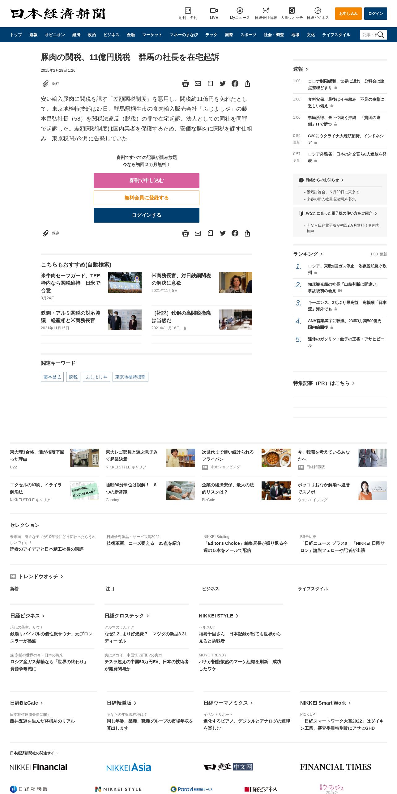Click 無料会員に登録する button

pyautogui.click(x=147, y=198)
